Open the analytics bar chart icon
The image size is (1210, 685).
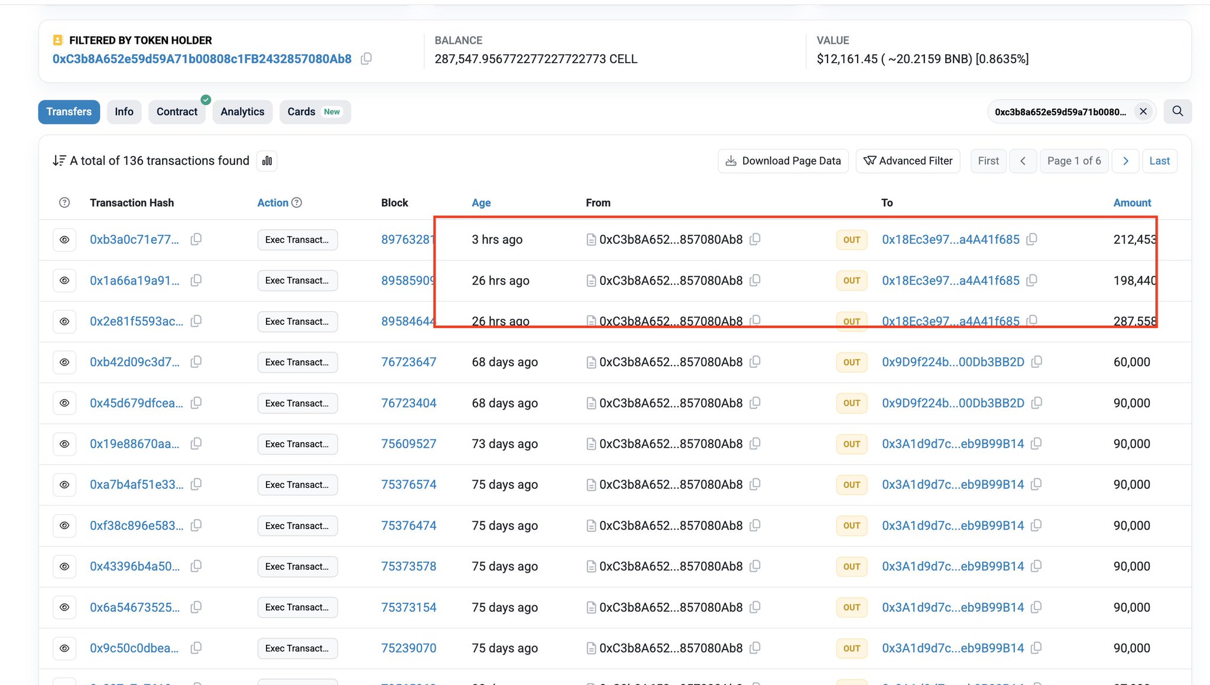[267, 161]
